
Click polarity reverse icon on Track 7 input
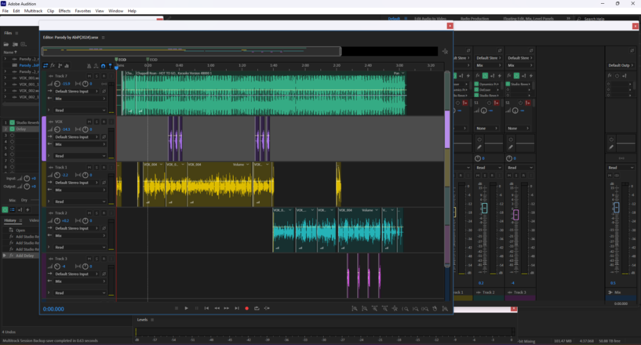(x=105, y=91)
